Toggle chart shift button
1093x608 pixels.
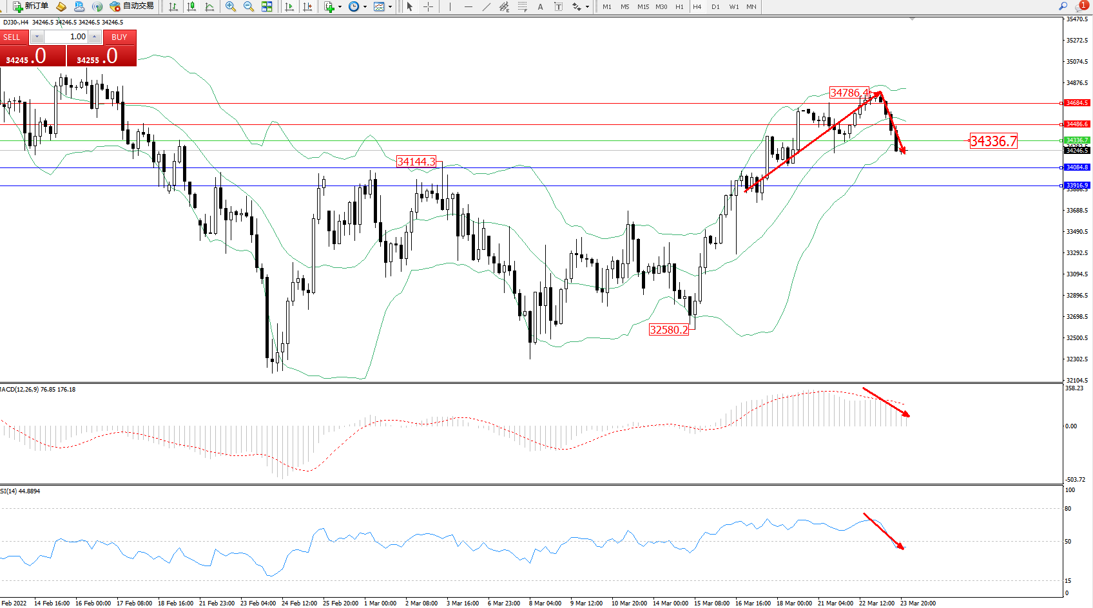pyautogui.click(x=307, y=6)
